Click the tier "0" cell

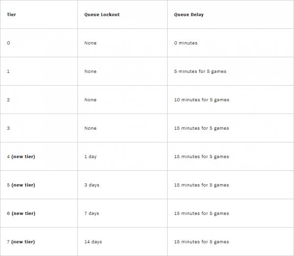(8, 43)
